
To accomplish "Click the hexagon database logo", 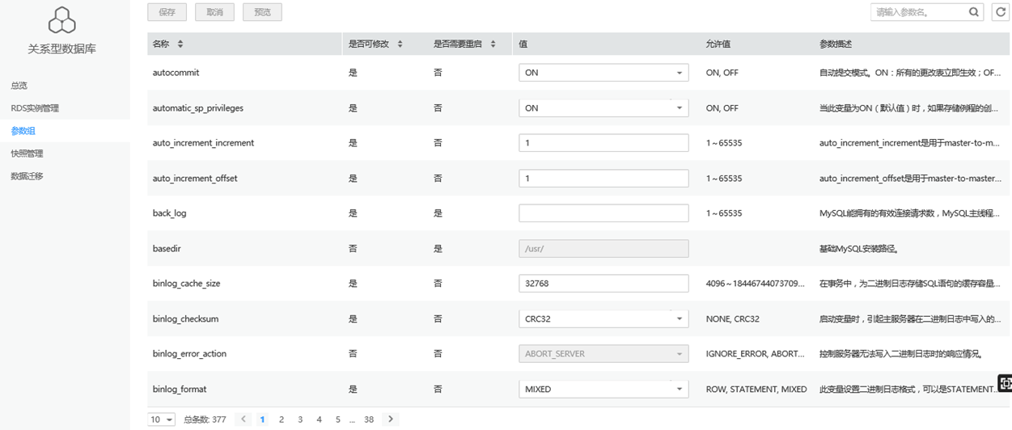I will click(x=62, y=20).
